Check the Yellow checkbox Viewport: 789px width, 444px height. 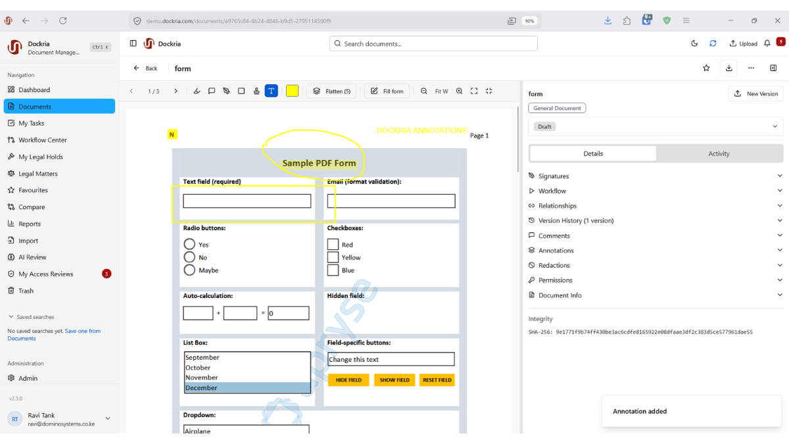(333, 257)
